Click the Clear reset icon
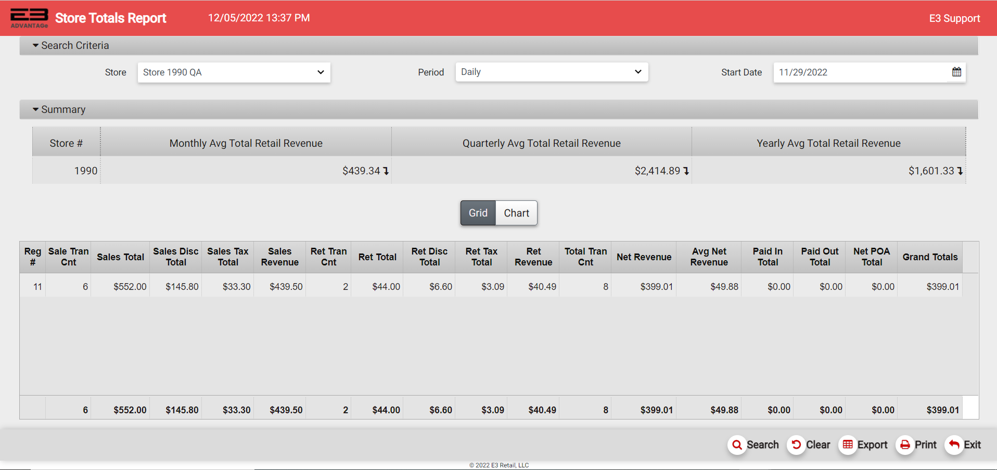This screenshot has width=997, height=470. click(x=796, y=445)
